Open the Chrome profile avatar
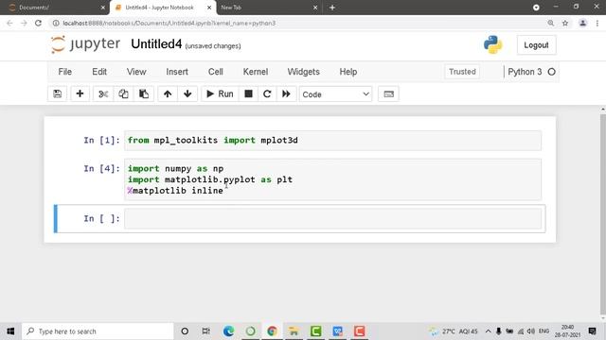Screen dimensions: 606x340 (582, 23)
